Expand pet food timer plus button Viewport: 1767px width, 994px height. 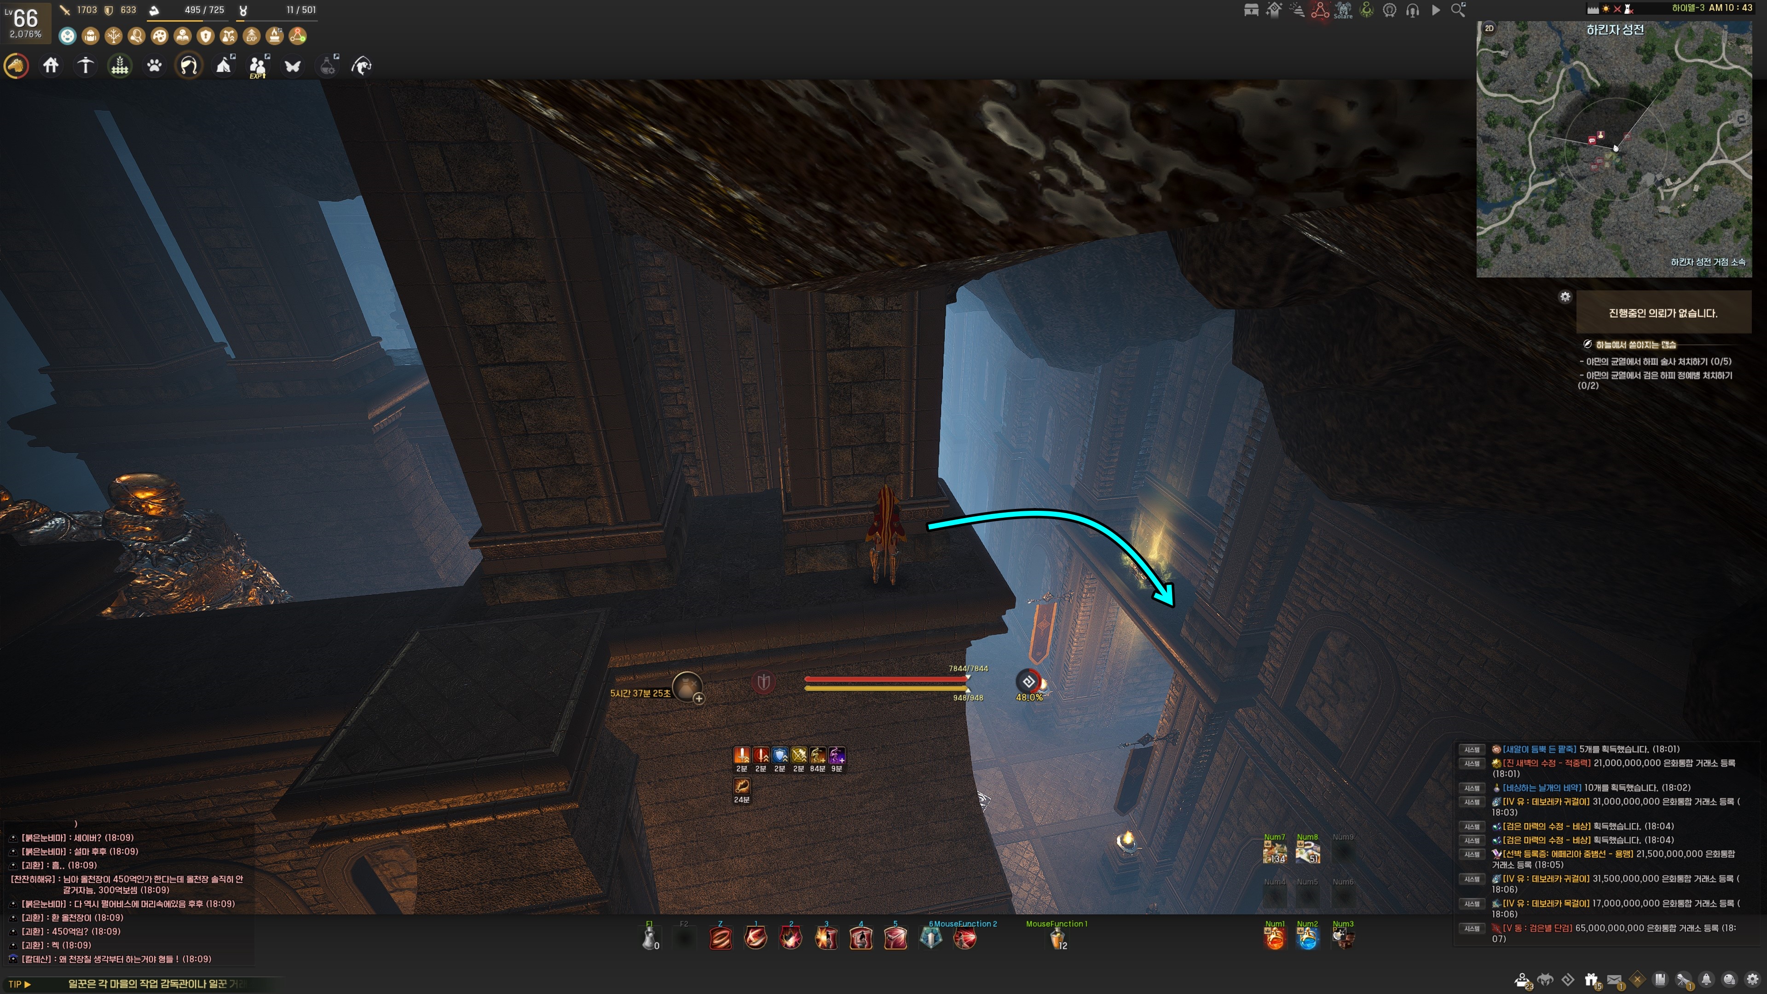(699, 699)
